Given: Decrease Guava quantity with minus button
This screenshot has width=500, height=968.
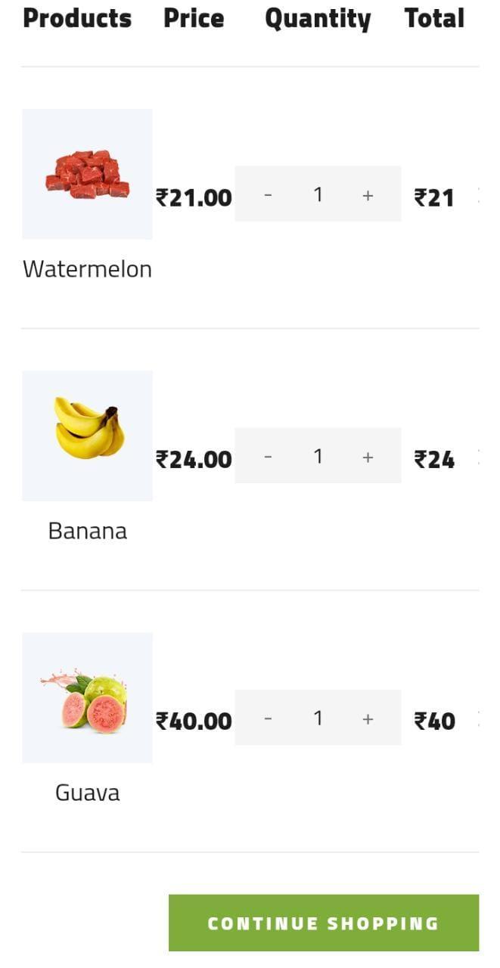Looking at the screenshot, I should pyautogui.click(x=268, y=718).
